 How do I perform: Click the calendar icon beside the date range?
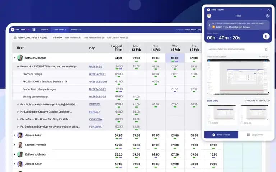(15, 38)
